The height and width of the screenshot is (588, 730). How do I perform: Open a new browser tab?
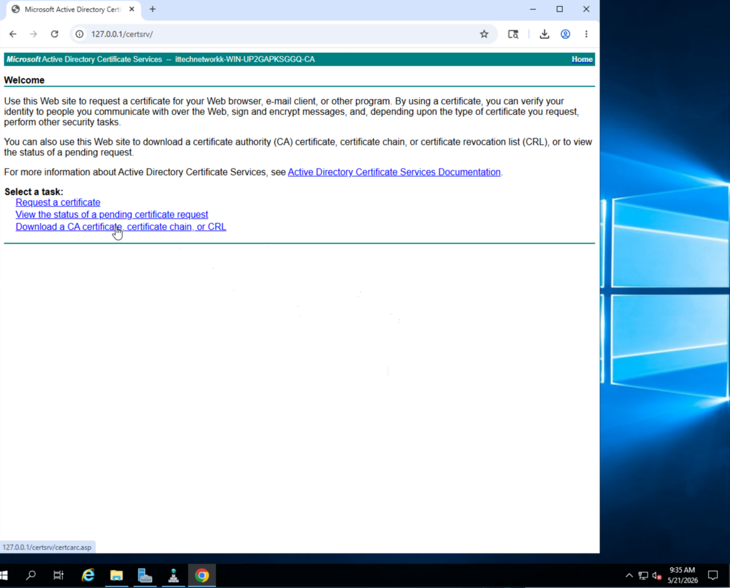[152, 9]
